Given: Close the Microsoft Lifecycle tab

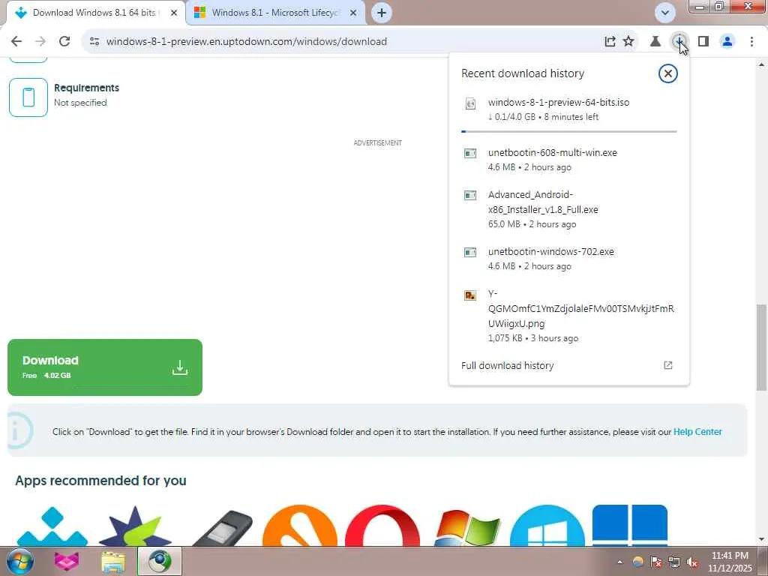Looking at the screenshot, I should [353, 13].
